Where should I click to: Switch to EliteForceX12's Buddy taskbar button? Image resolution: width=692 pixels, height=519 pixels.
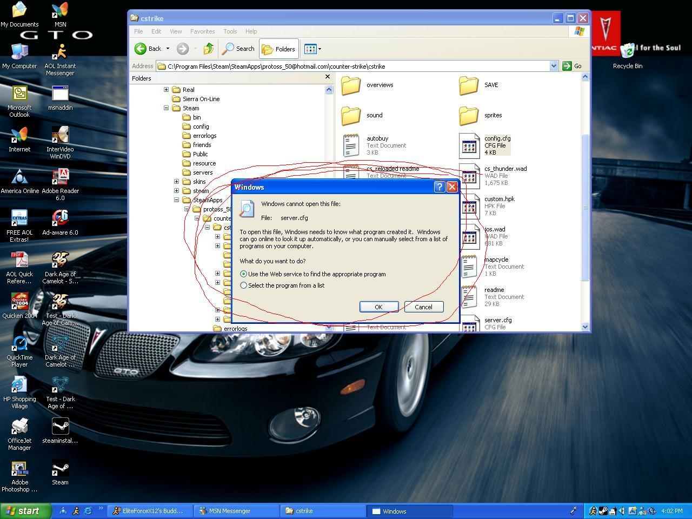coord(149,511)
